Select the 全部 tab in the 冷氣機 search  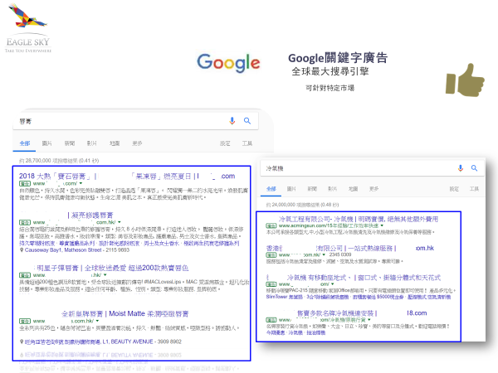point(271,189)
